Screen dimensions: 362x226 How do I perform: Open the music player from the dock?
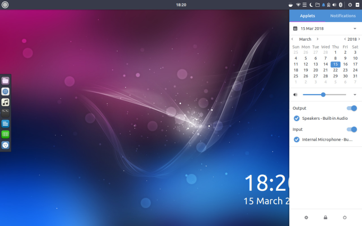tap(5, 102)
